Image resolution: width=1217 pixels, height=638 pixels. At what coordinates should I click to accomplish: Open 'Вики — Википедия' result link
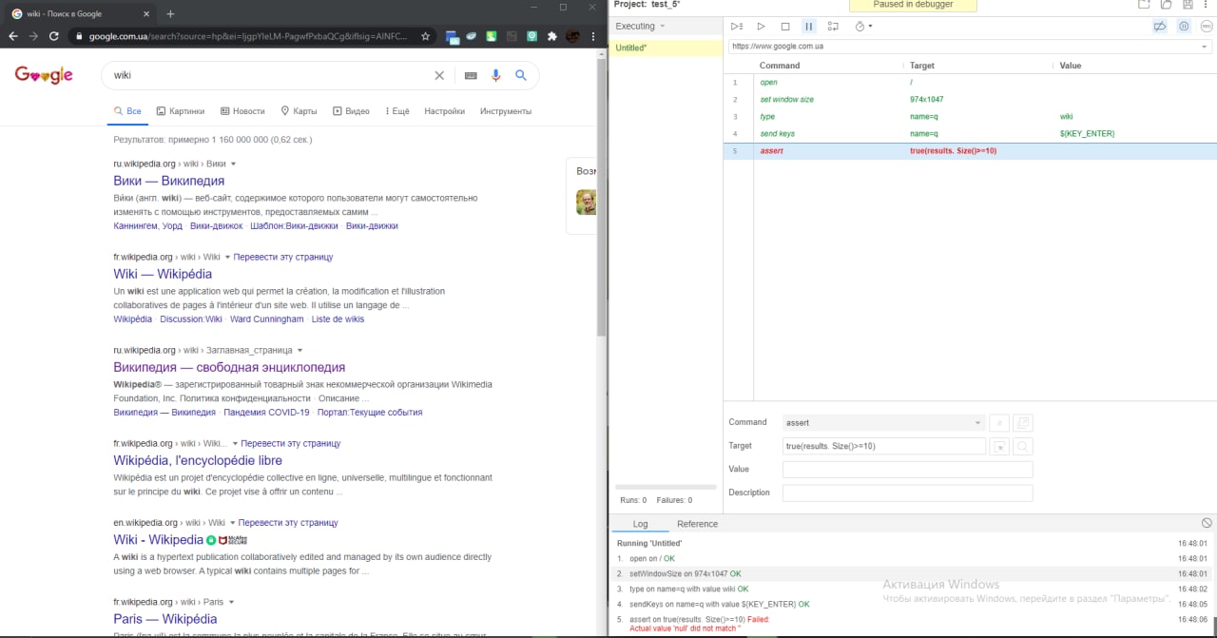pyautogui.click(x=169, y=181)
